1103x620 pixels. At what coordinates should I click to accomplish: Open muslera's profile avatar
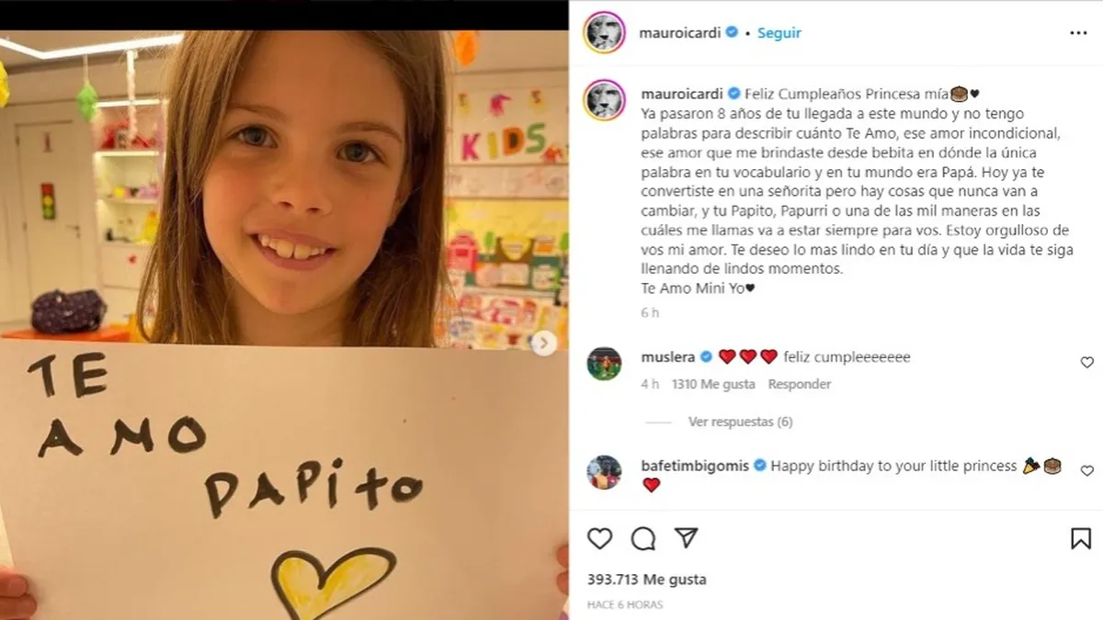coord(604,364)
